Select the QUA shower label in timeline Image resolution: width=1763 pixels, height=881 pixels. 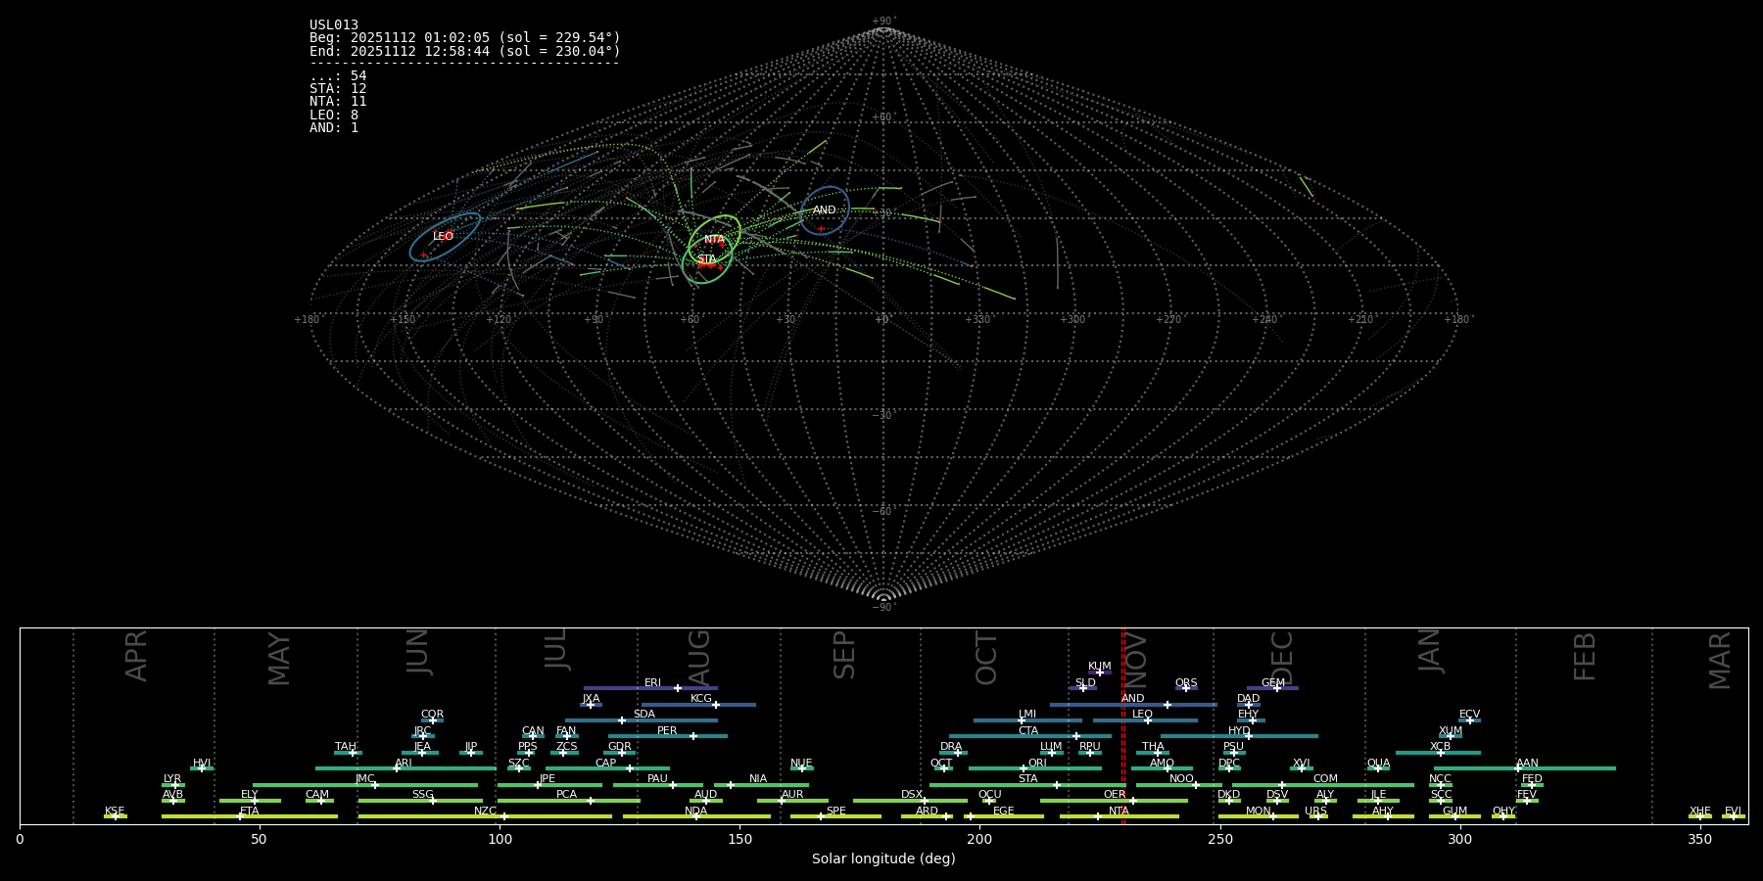(x=1378, y=764)
